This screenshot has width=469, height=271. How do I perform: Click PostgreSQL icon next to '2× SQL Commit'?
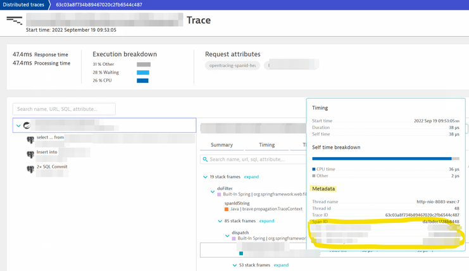(x=30, y=169)
